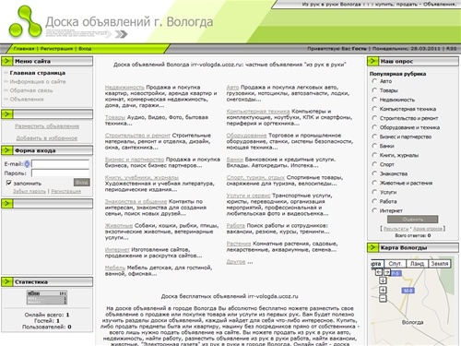Click Регистрация link under login form
This screenshot has height=346, width=461.
pos(65,191)
